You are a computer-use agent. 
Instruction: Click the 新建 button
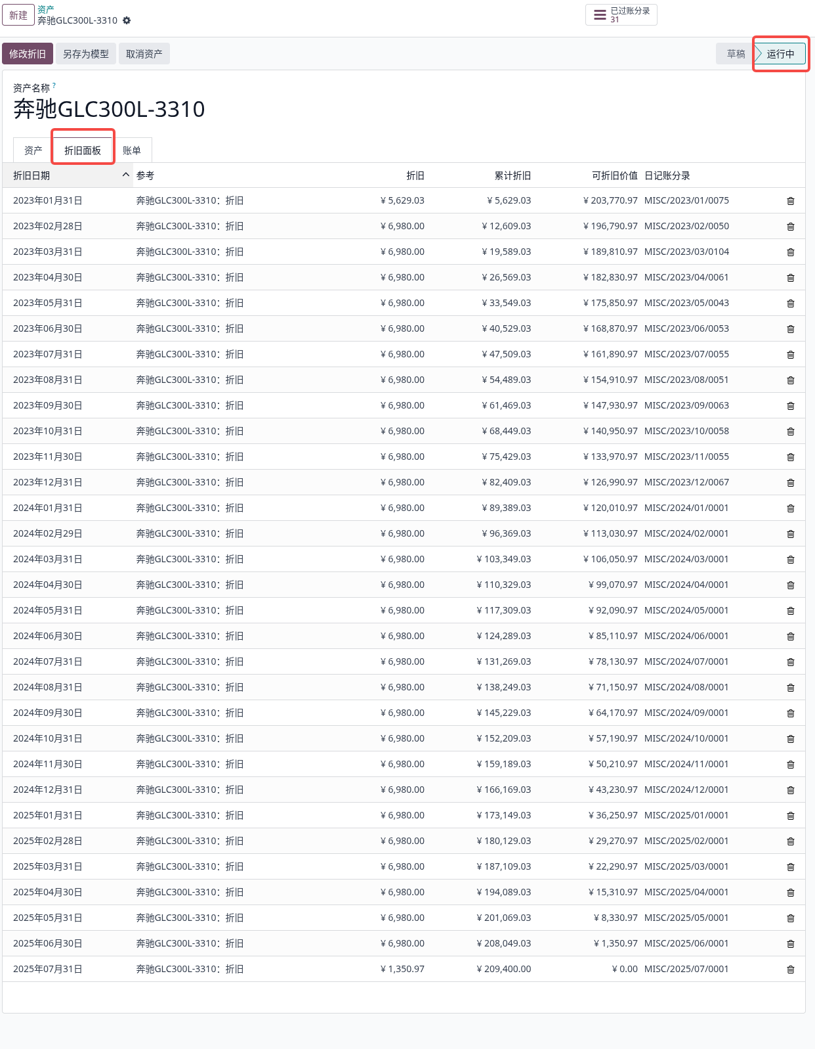[x=18, y=15]
